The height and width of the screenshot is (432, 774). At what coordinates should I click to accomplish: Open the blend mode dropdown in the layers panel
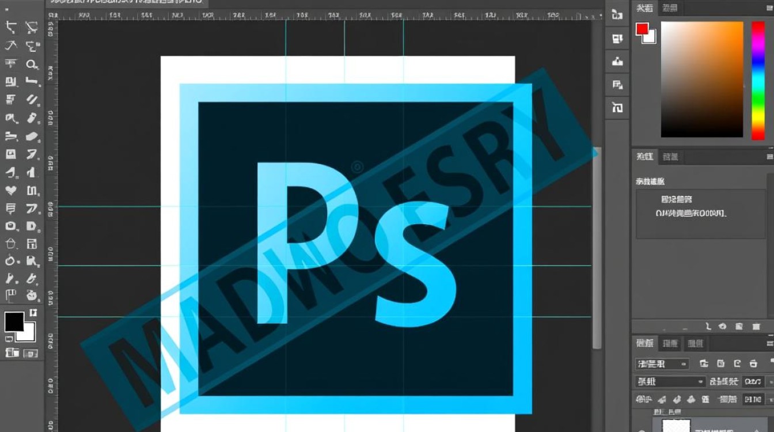click(670, 381)
